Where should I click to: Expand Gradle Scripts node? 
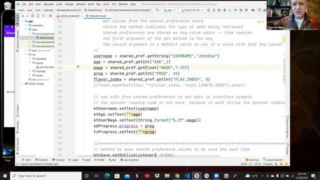click(x=22, y=83)
